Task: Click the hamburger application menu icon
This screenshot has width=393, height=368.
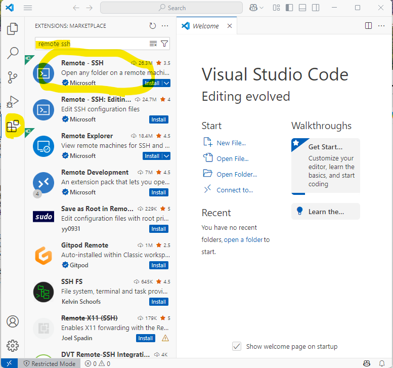Action: pos(28,8)
